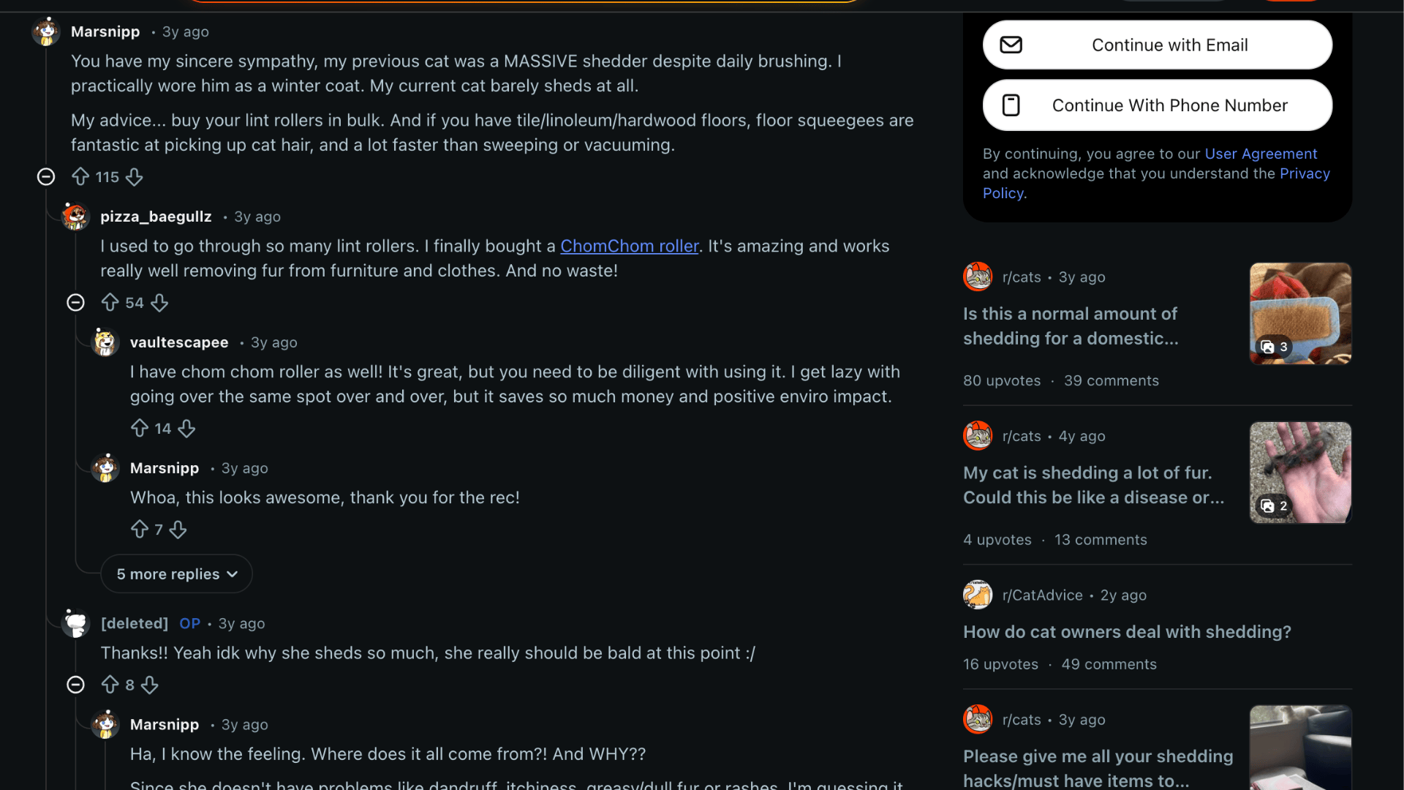This screenshot has width=1404, height=790.
Task: Open 'How do cat owners deal with shedding?' post
Action: [1127, 632]
